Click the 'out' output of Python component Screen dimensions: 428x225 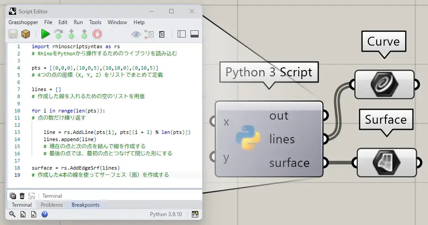click(x=278, y=116)
